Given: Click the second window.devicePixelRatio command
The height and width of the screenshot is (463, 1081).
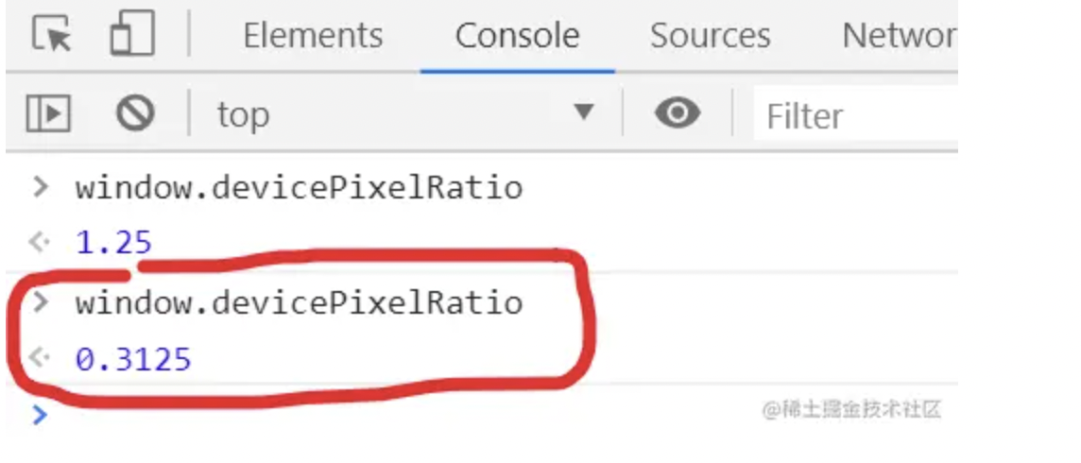Looking at the screenshot, I should [299, 302].
